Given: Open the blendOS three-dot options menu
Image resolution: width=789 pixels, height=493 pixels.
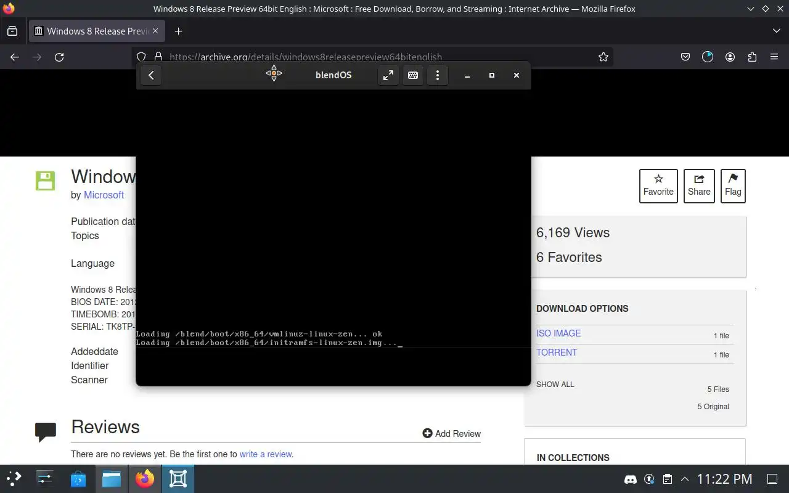Looking at the screenshot, I should coord(438,75).
